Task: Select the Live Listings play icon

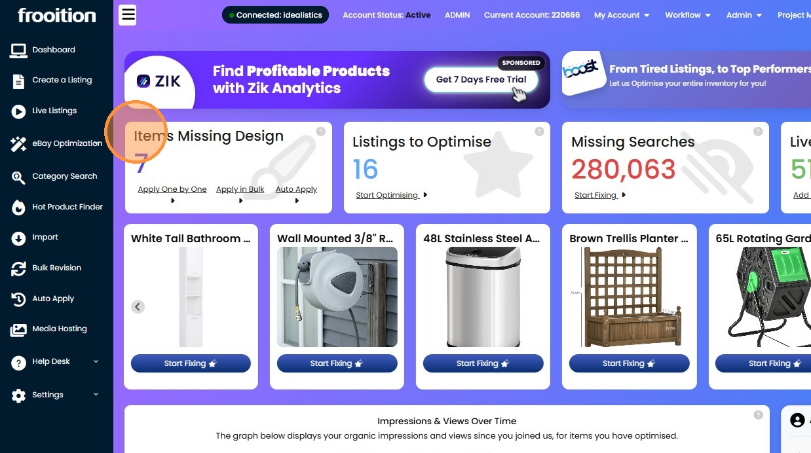Action: pos(18,111)
